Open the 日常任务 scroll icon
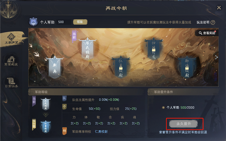This screenshot has width=226, height=141. [x=11, y=82]
